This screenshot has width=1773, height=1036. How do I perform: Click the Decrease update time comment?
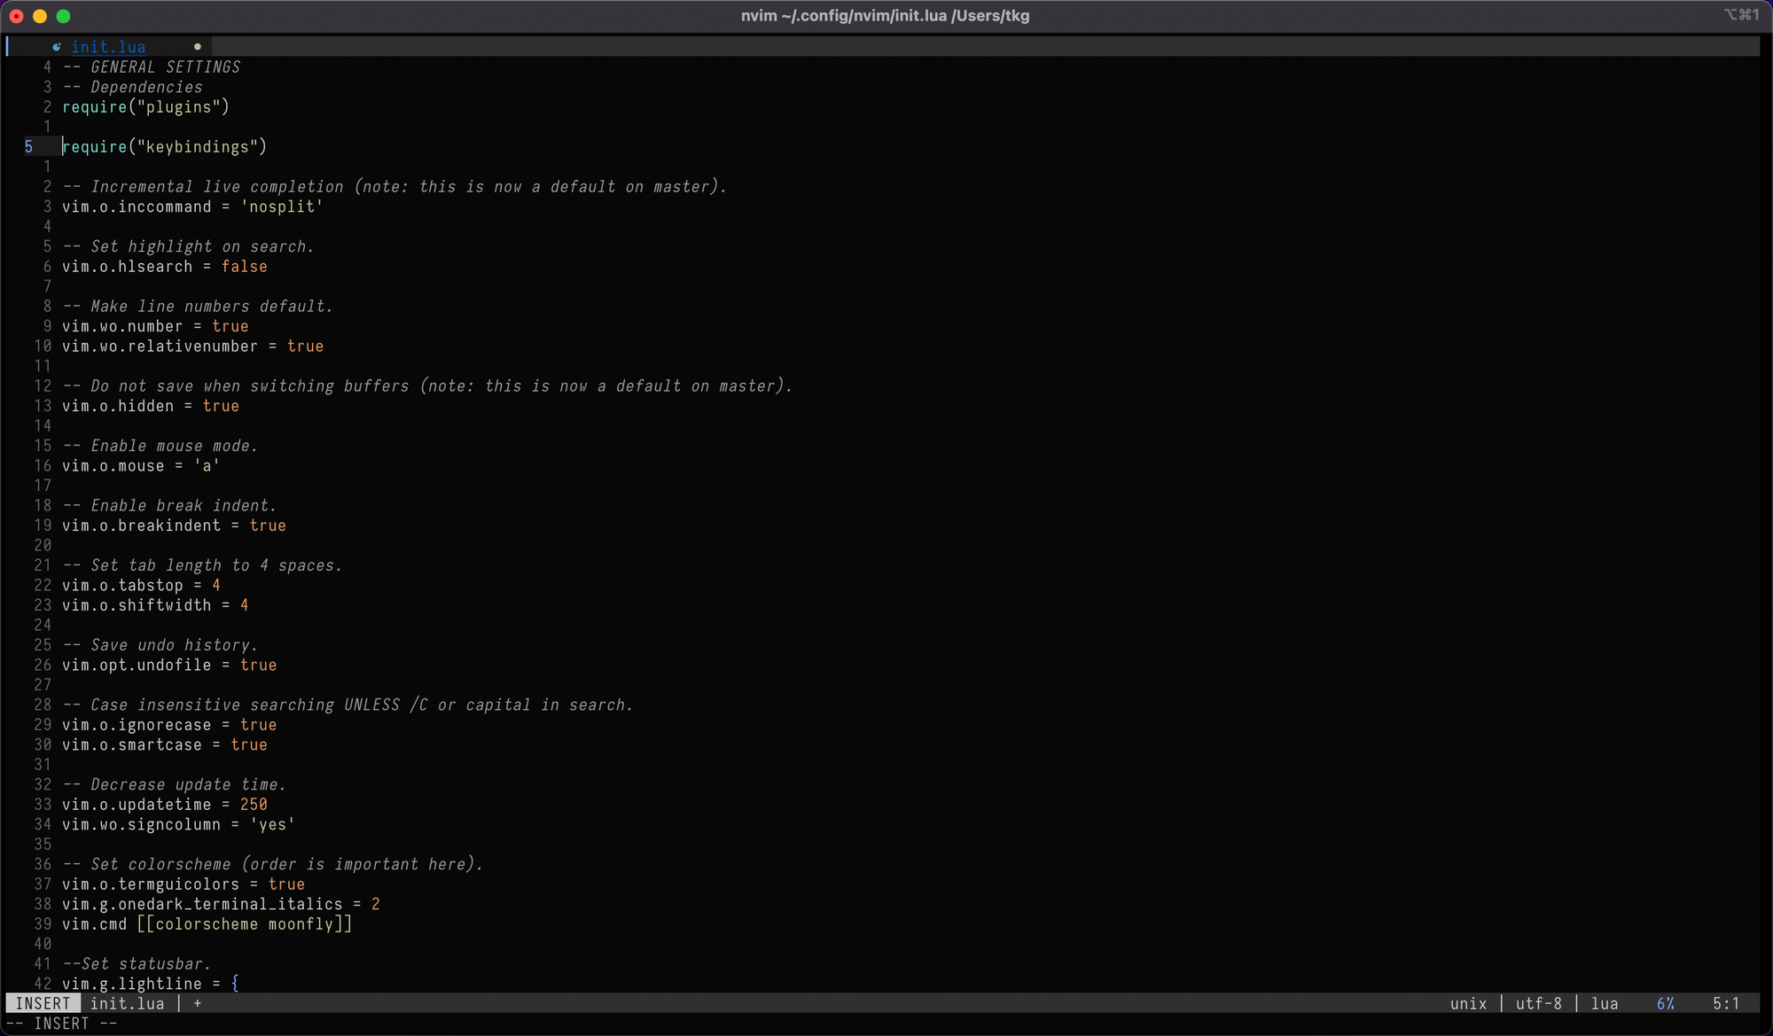pos(174,785)
